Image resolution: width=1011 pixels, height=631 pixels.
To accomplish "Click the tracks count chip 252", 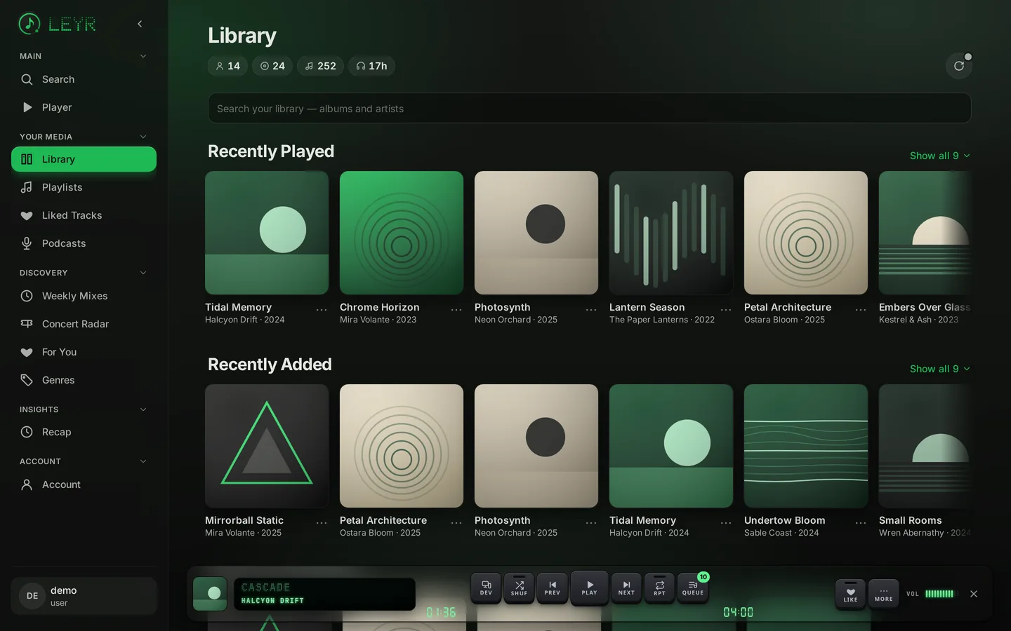I will click(320, 66).
